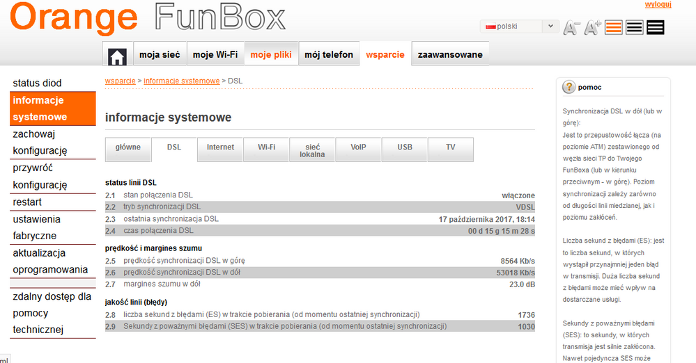Select the orange-lined contrast theme icon
The height and width of the screenshot is (363, 696).
point(614,28)
